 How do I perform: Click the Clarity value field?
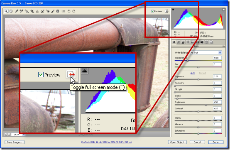(x=217, y=118)
